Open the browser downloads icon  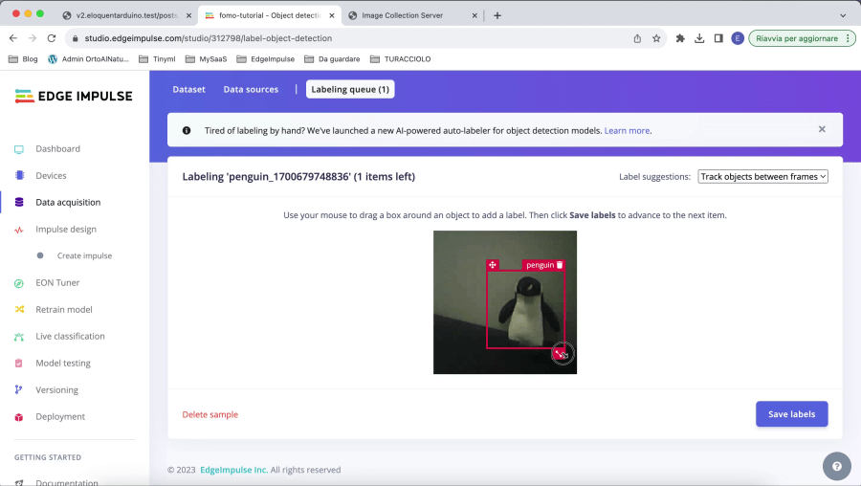(x=699, y=38)
